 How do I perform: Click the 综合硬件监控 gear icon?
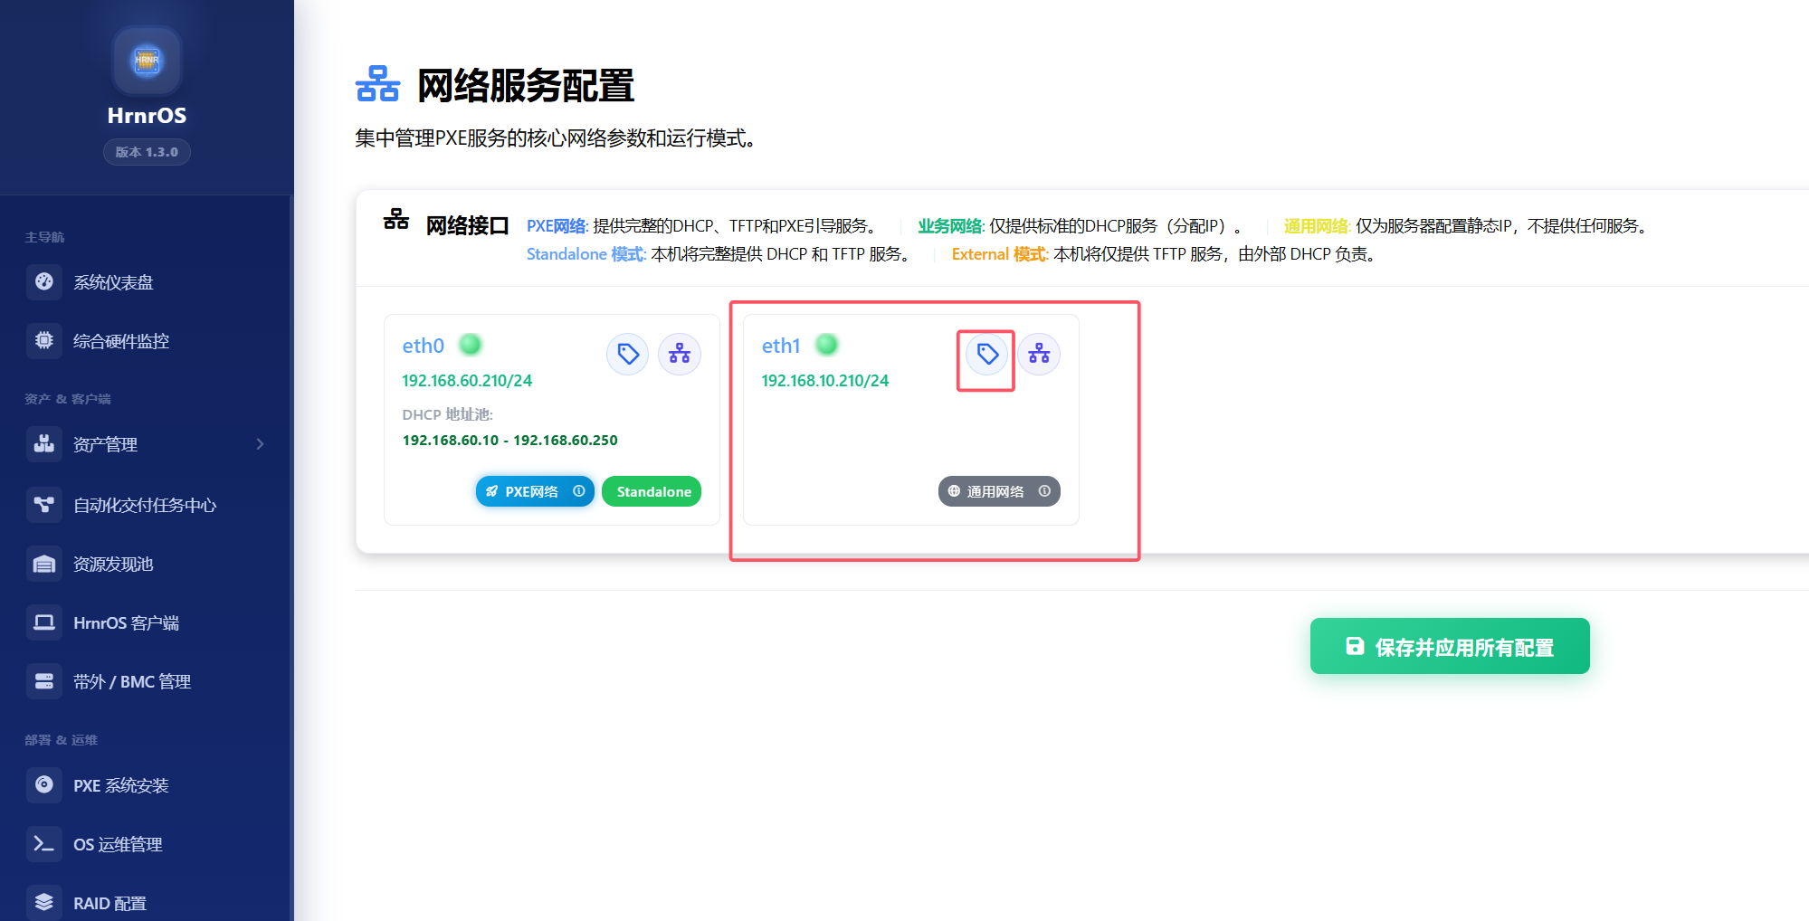click(44, 340)
